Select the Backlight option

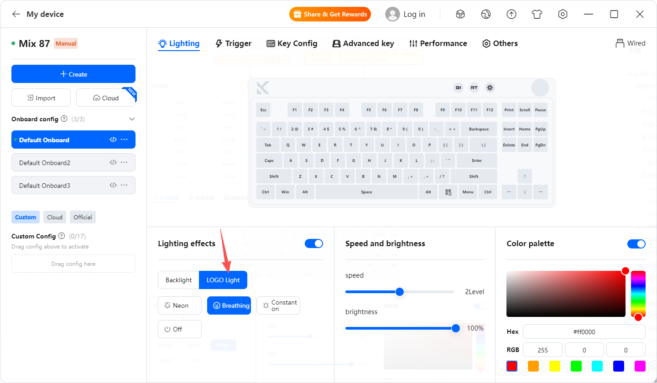point(178,280)
